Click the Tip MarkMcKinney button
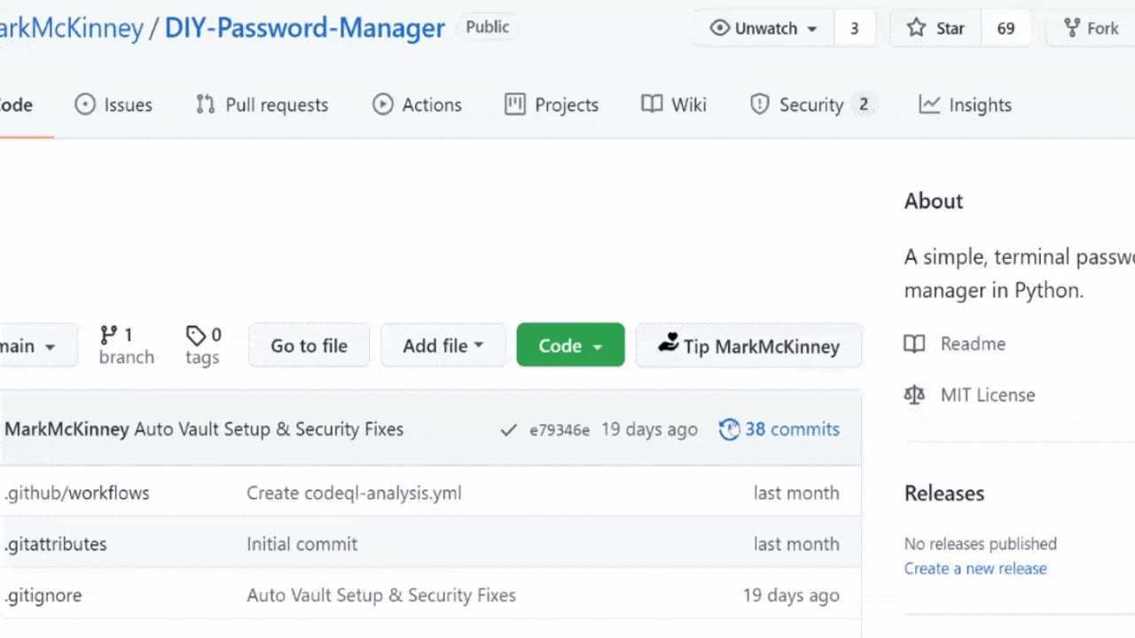 click(748, 346)
